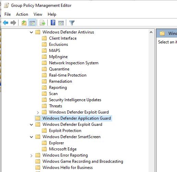This screenshot has width=177, height=172.
Task: Select the Security Intelligence Updates folder
Action: click(x=75, y=100)
